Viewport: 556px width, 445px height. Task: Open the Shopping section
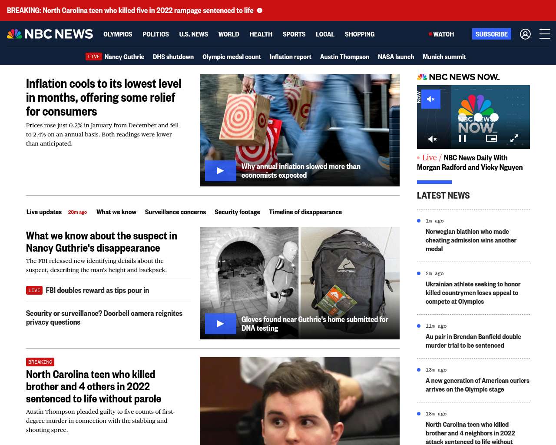point(360,34)
